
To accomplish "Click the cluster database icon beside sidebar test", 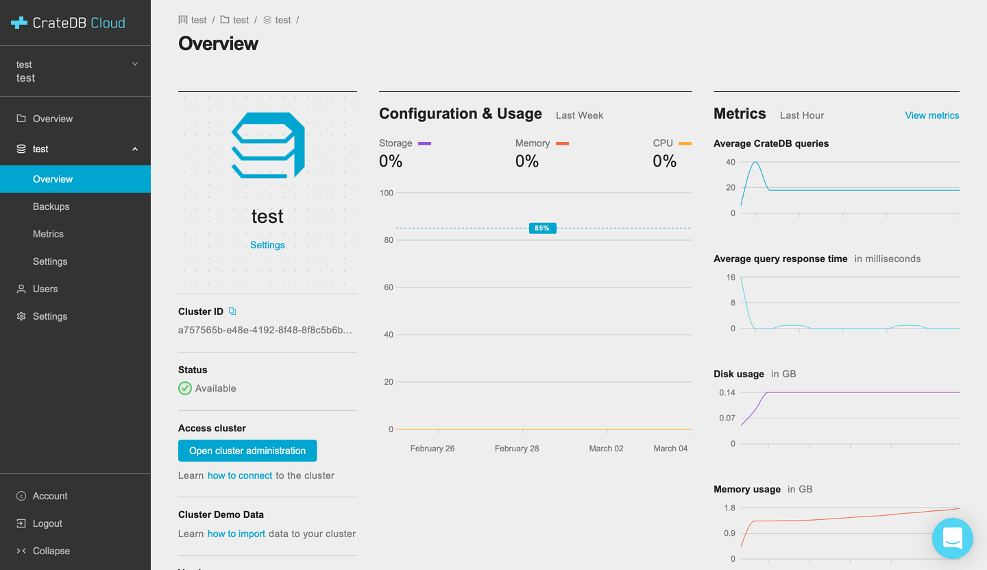I will pos(23,149).
